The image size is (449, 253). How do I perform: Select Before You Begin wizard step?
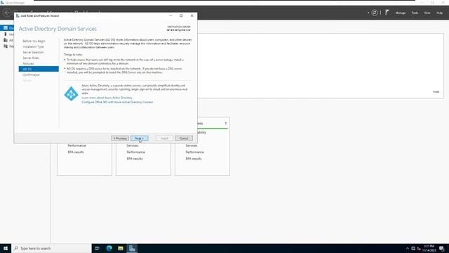tap(34, 41)
